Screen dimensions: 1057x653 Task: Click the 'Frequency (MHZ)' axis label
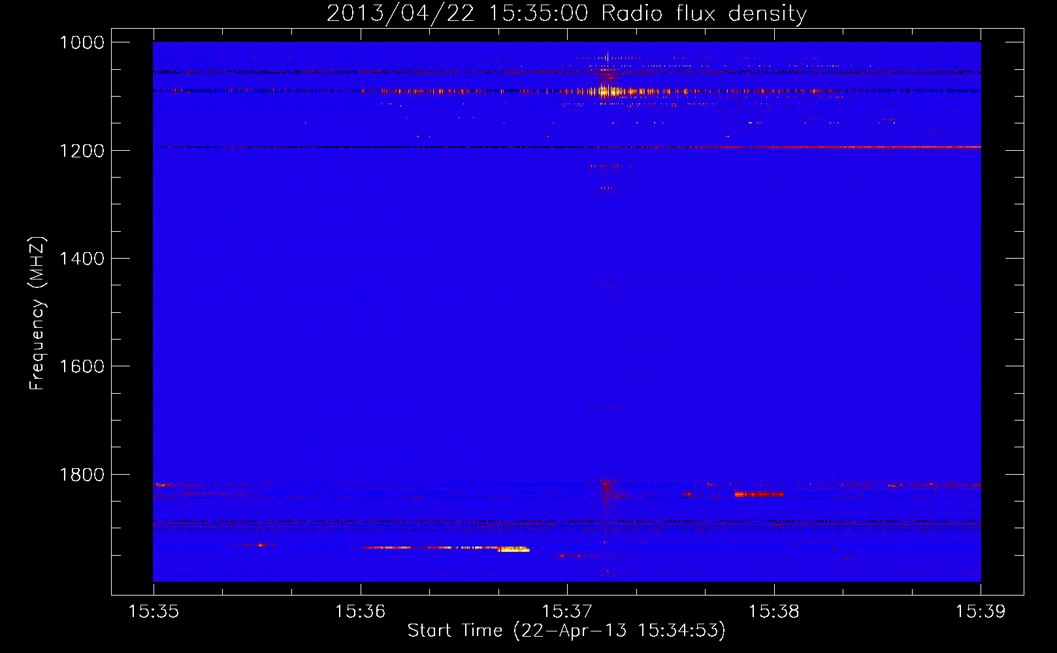tap(38, 313)
